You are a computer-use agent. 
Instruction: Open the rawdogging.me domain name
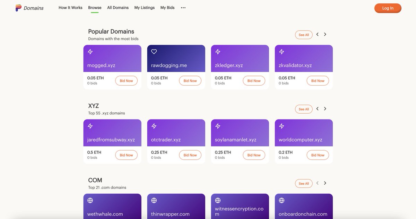[x=169, y=65]
